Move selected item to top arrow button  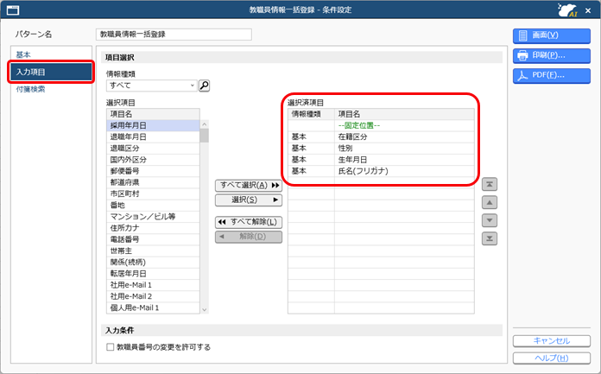tap(490, 184)
